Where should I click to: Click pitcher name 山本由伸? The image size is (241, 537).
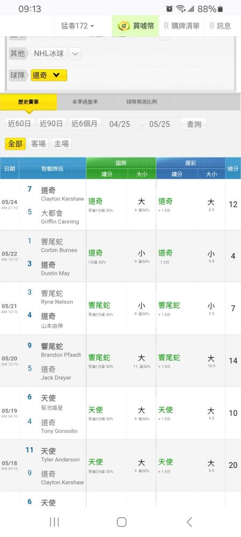coord(52,325)
